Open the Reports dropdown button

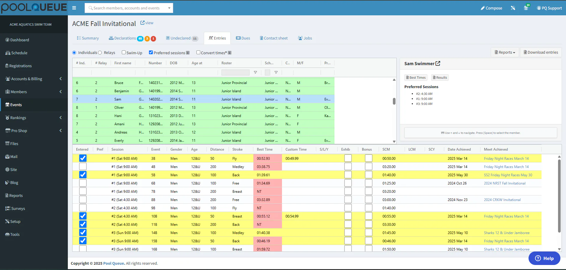[505, 52]
